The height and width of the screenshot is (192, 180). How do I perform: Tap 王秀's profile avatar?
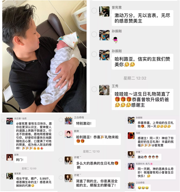pos(104,90)
